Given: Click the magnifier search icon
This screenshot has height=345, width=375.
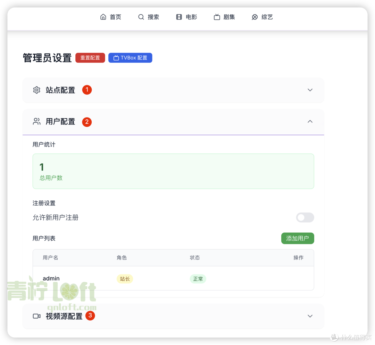Looking at the screenshot, I should coord(141,17).
